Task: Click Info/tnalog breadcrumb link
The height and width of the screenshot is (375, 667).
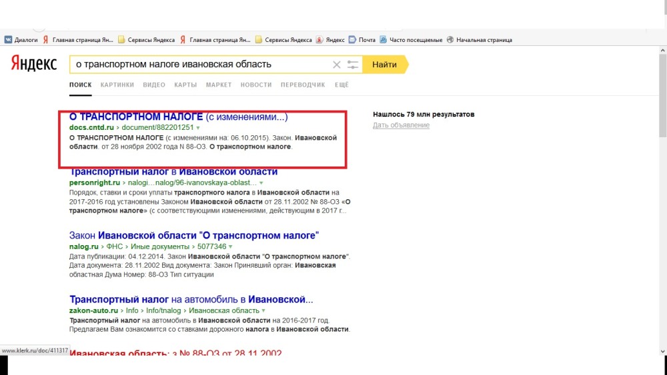Action: coord(163,311)
